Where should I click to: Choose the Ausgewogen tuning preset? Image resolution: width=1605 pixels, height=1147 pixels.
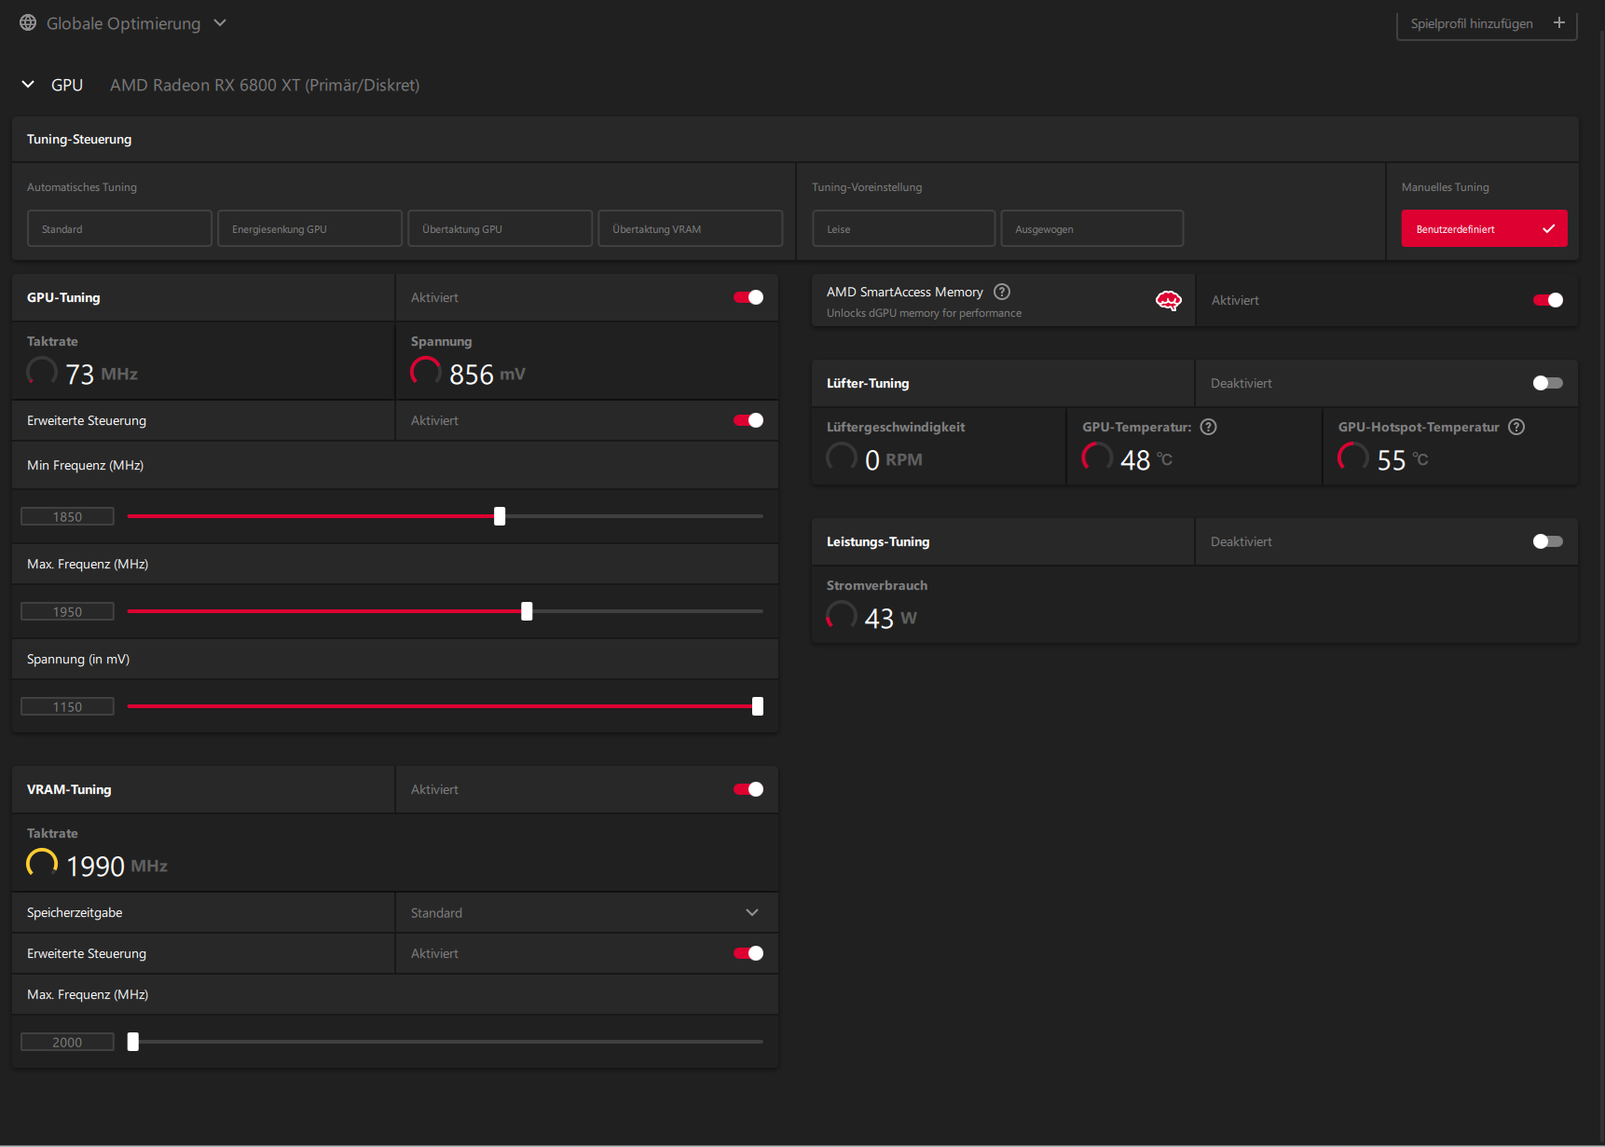[1091, 228]
